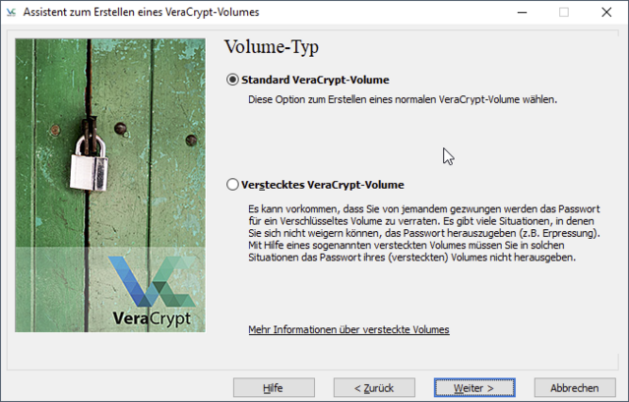Proceed by clicking Weiter
Viewport: 629px width, 402px height.
coord(473,387)
